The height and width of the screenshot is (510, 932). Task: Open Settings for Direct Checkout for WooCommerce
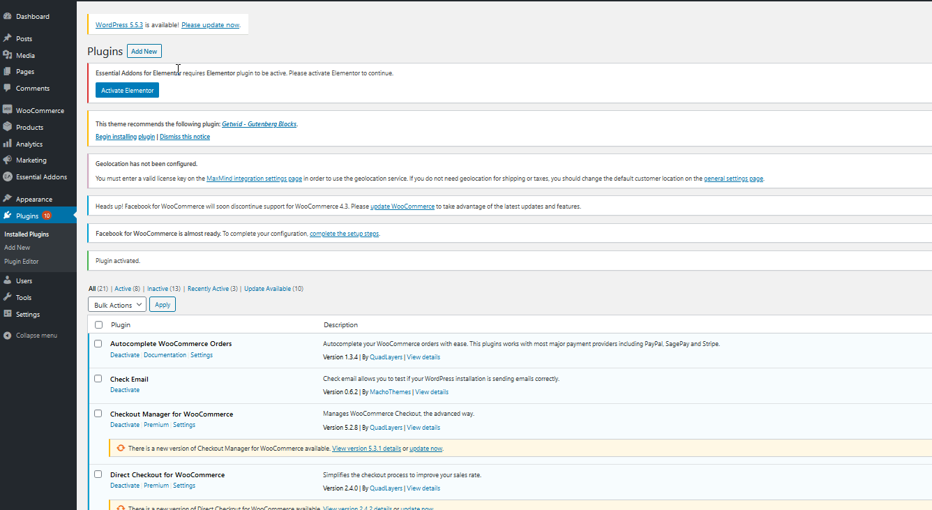[x=184, y=486]
